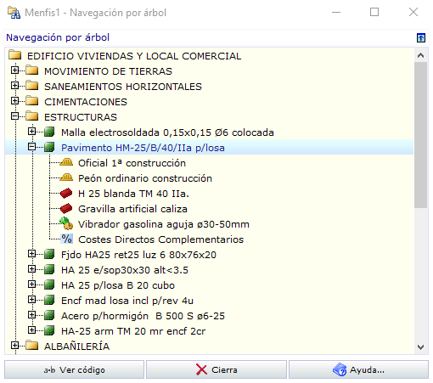Click the ESTRUCTURAS folder icon
The width and height of the screenshot is (433, 383).
[31, 116]
